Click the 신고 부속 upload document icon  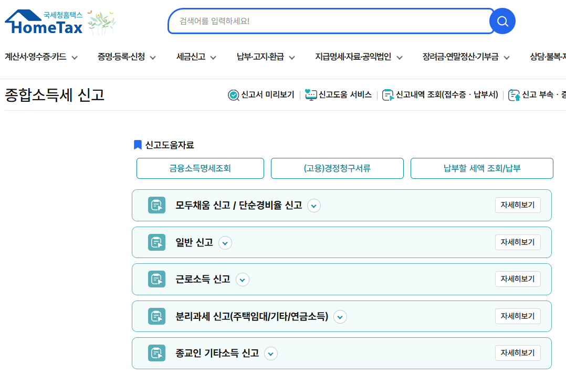[x=515, y=95]
